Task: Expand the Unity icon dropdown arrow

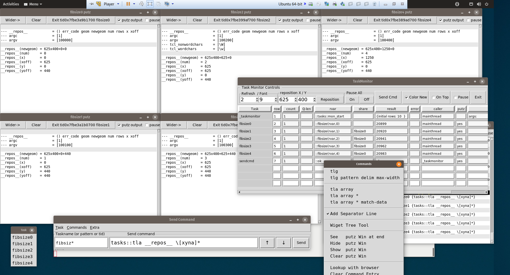Action: click(173, 4)
